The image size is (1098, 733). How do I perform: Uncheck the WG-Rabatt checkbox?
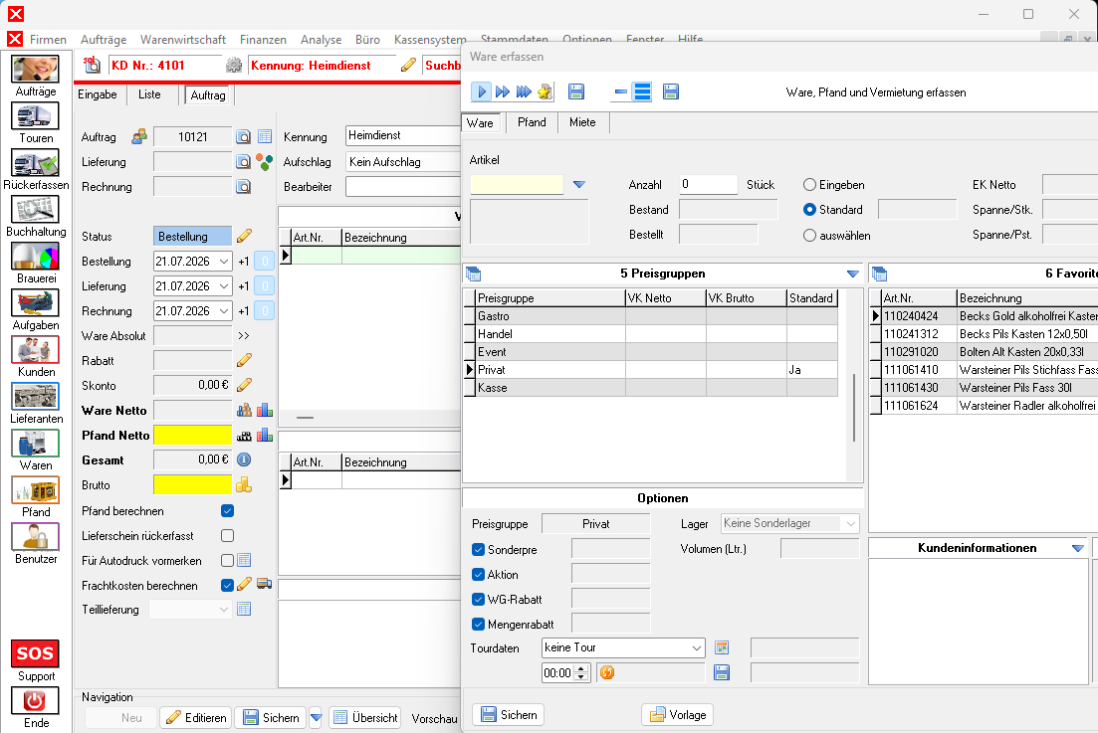pyautogui.click(x=478, y=600)
